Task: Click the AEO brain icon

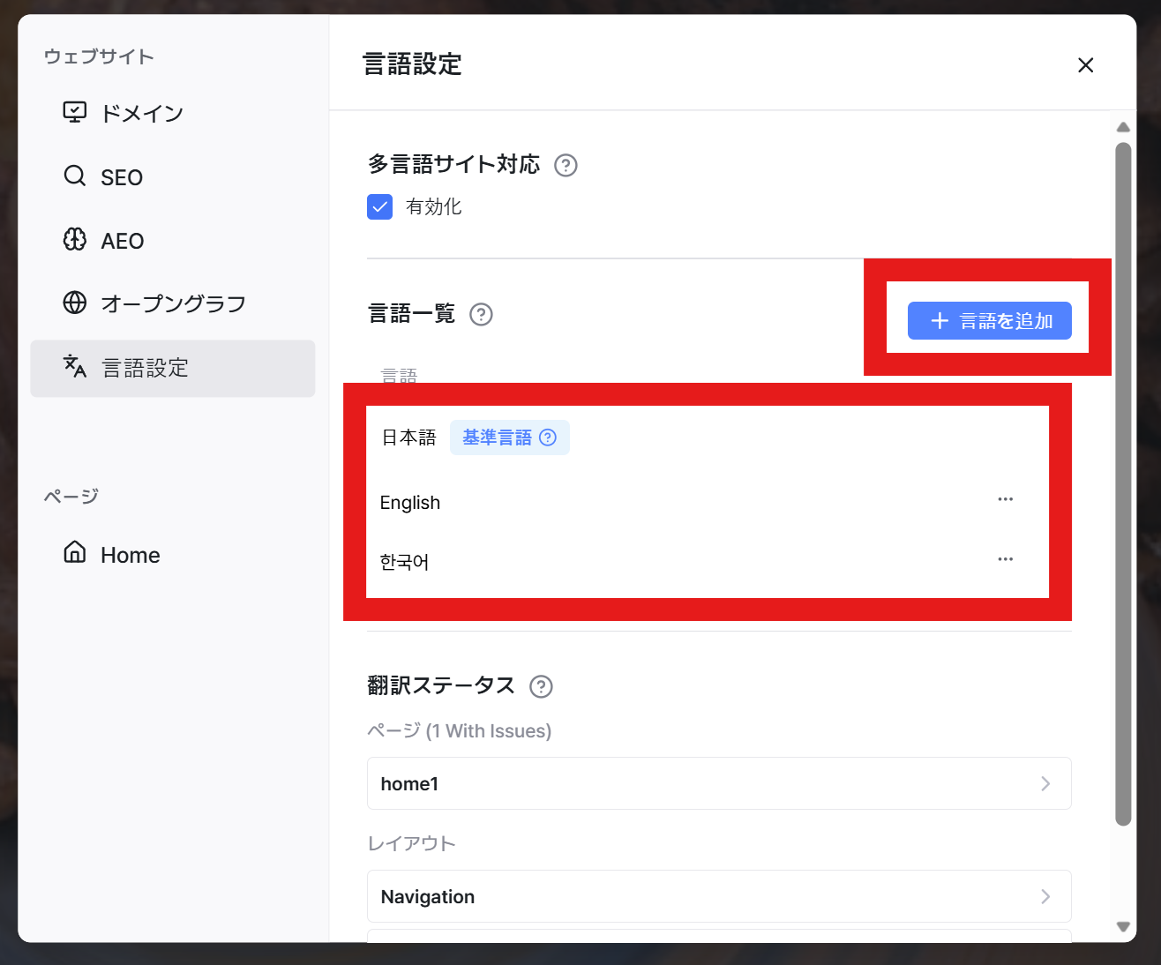Action: (x=75, y=239)
